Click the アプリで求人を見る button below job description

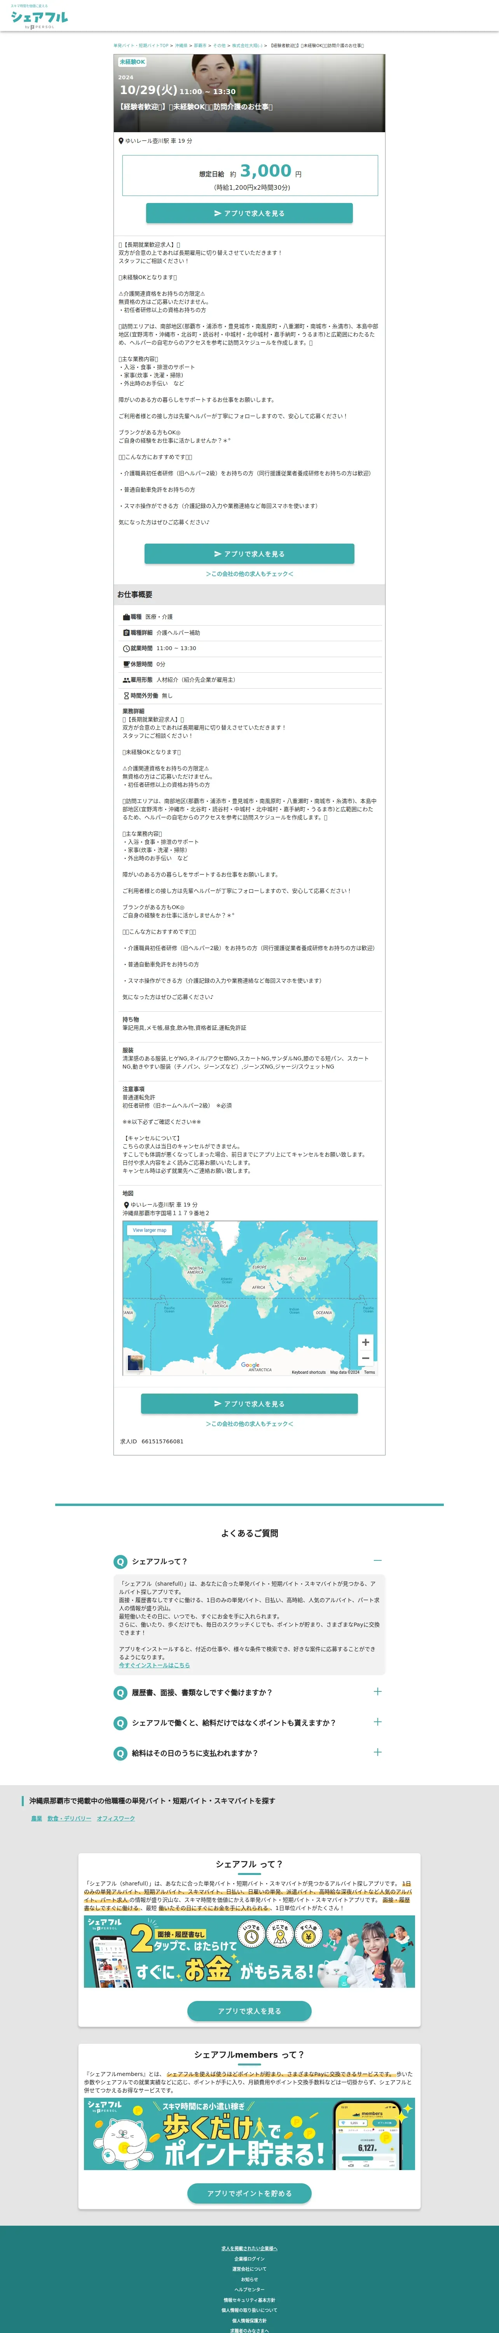249,553
